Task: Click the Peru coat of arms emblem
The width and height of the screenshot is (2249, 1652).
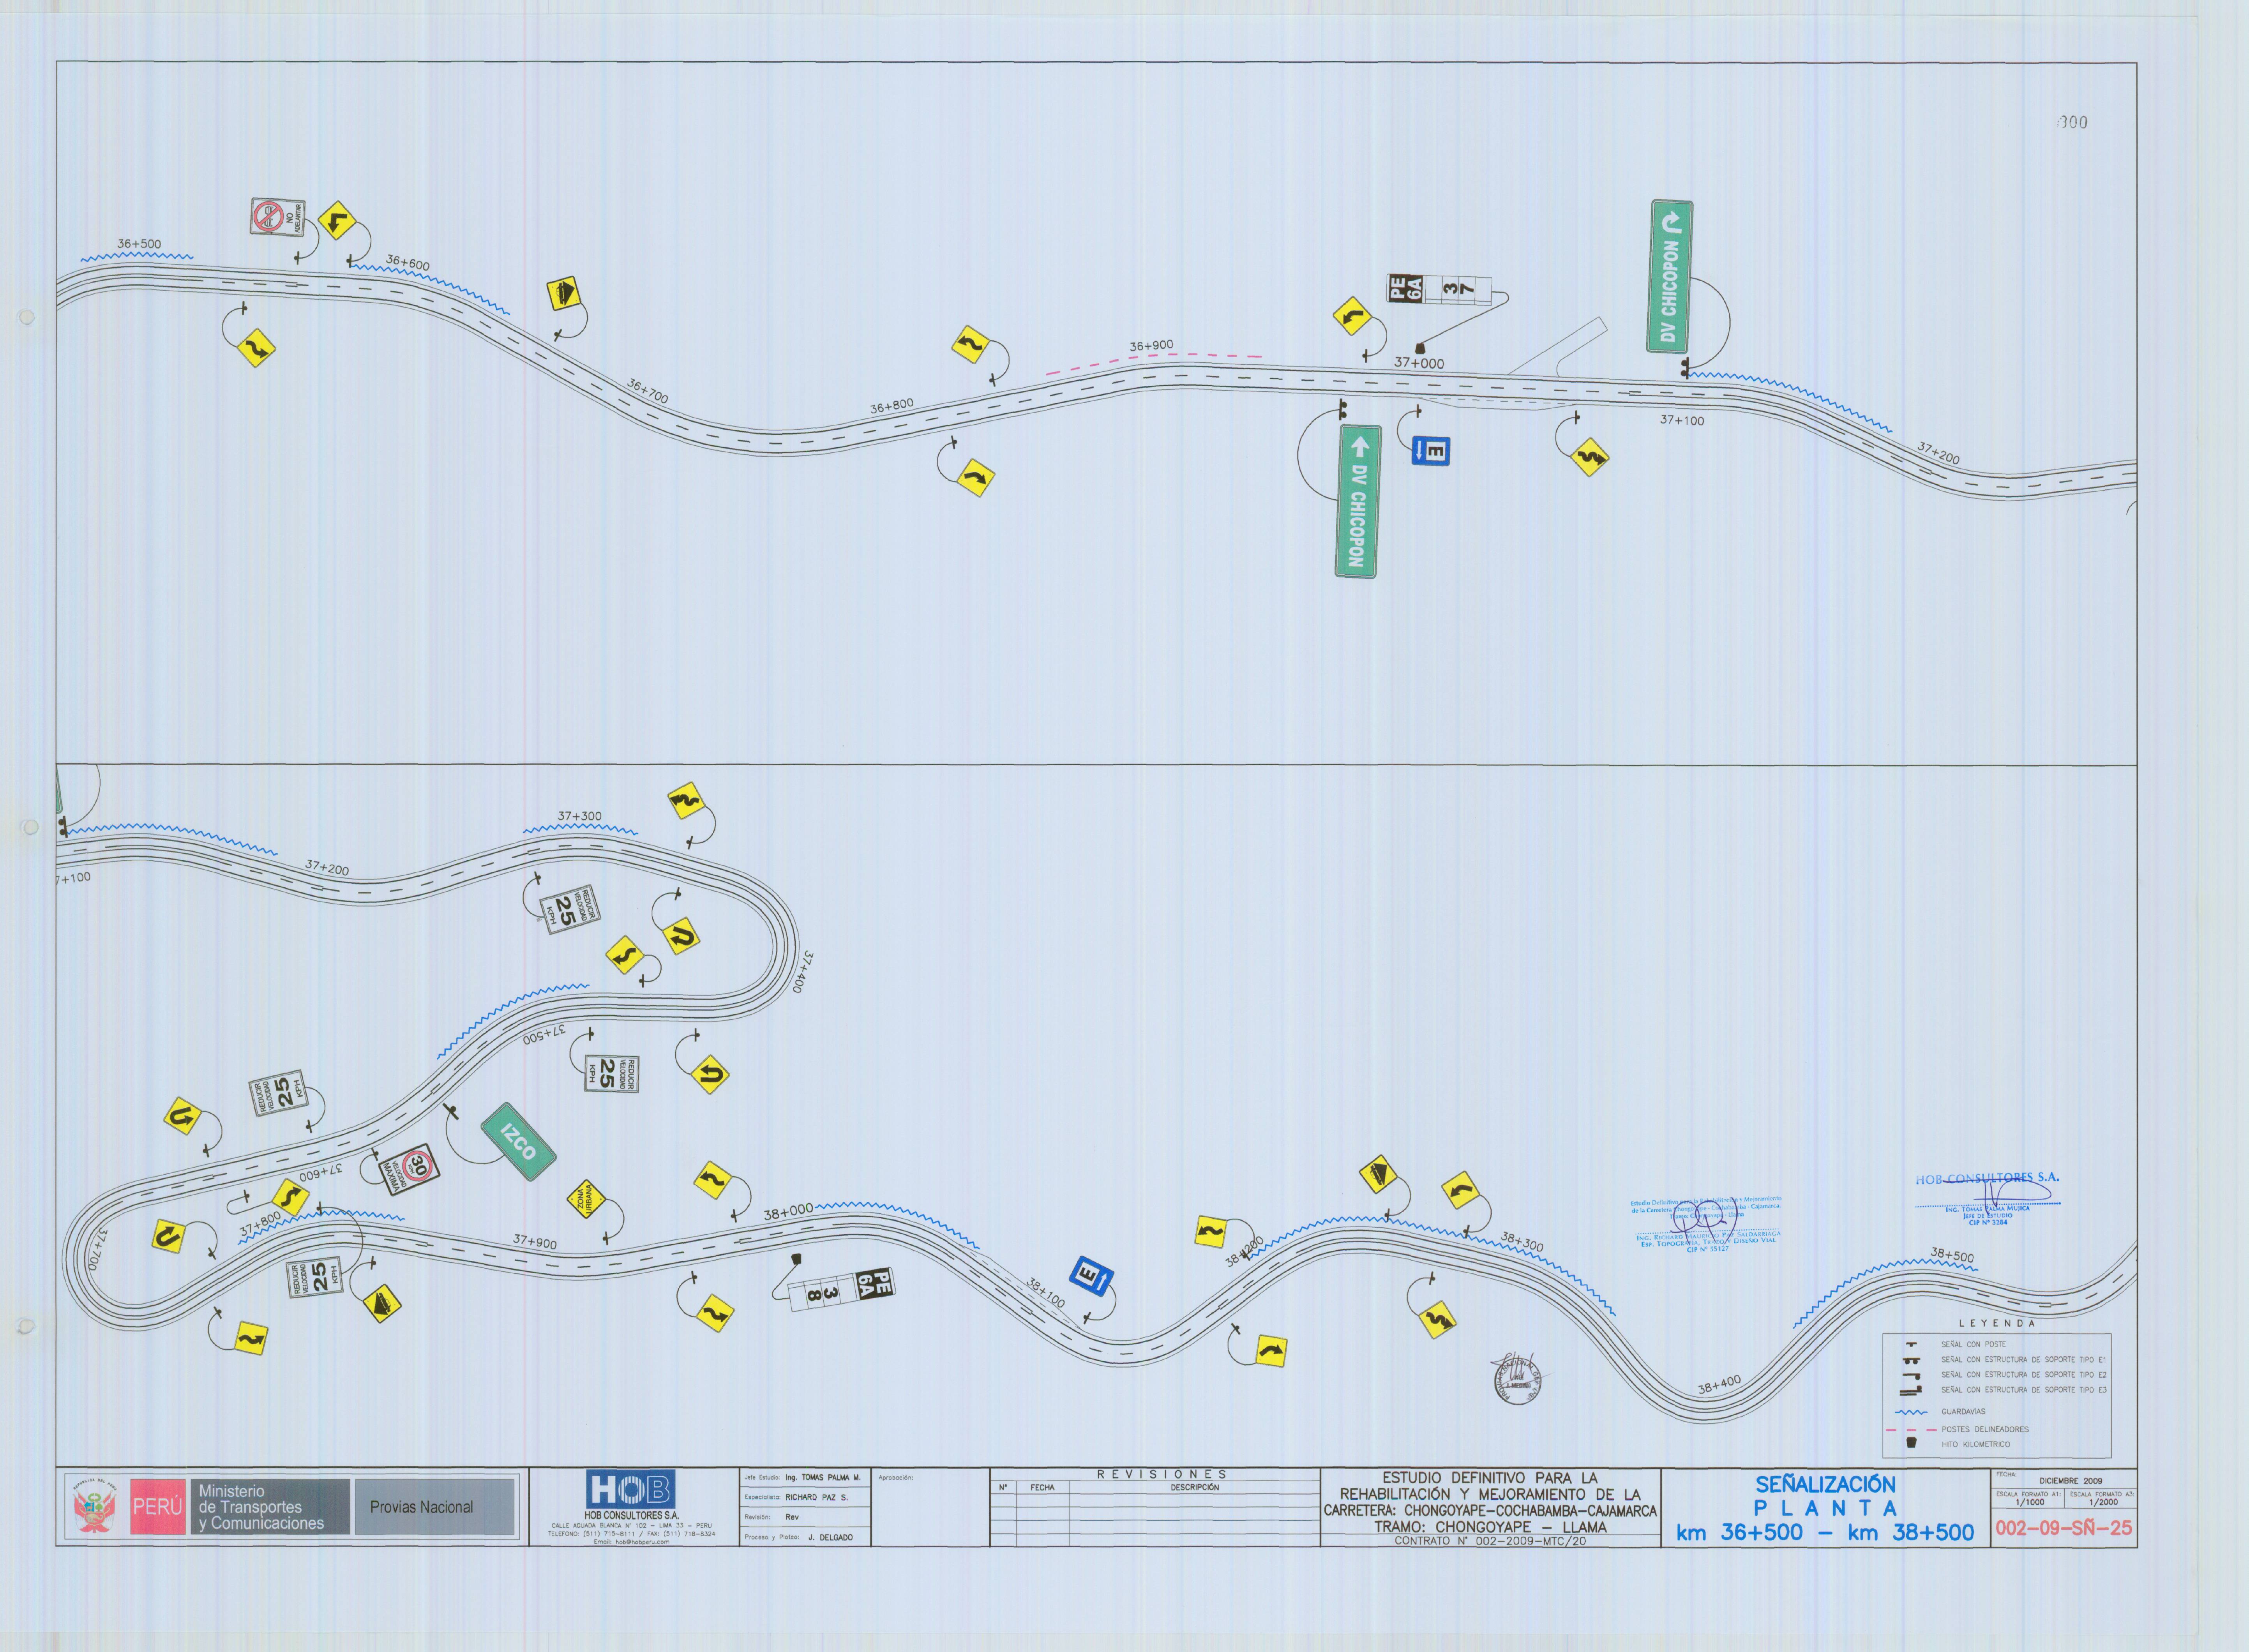Action: (x=95, y=1507)
